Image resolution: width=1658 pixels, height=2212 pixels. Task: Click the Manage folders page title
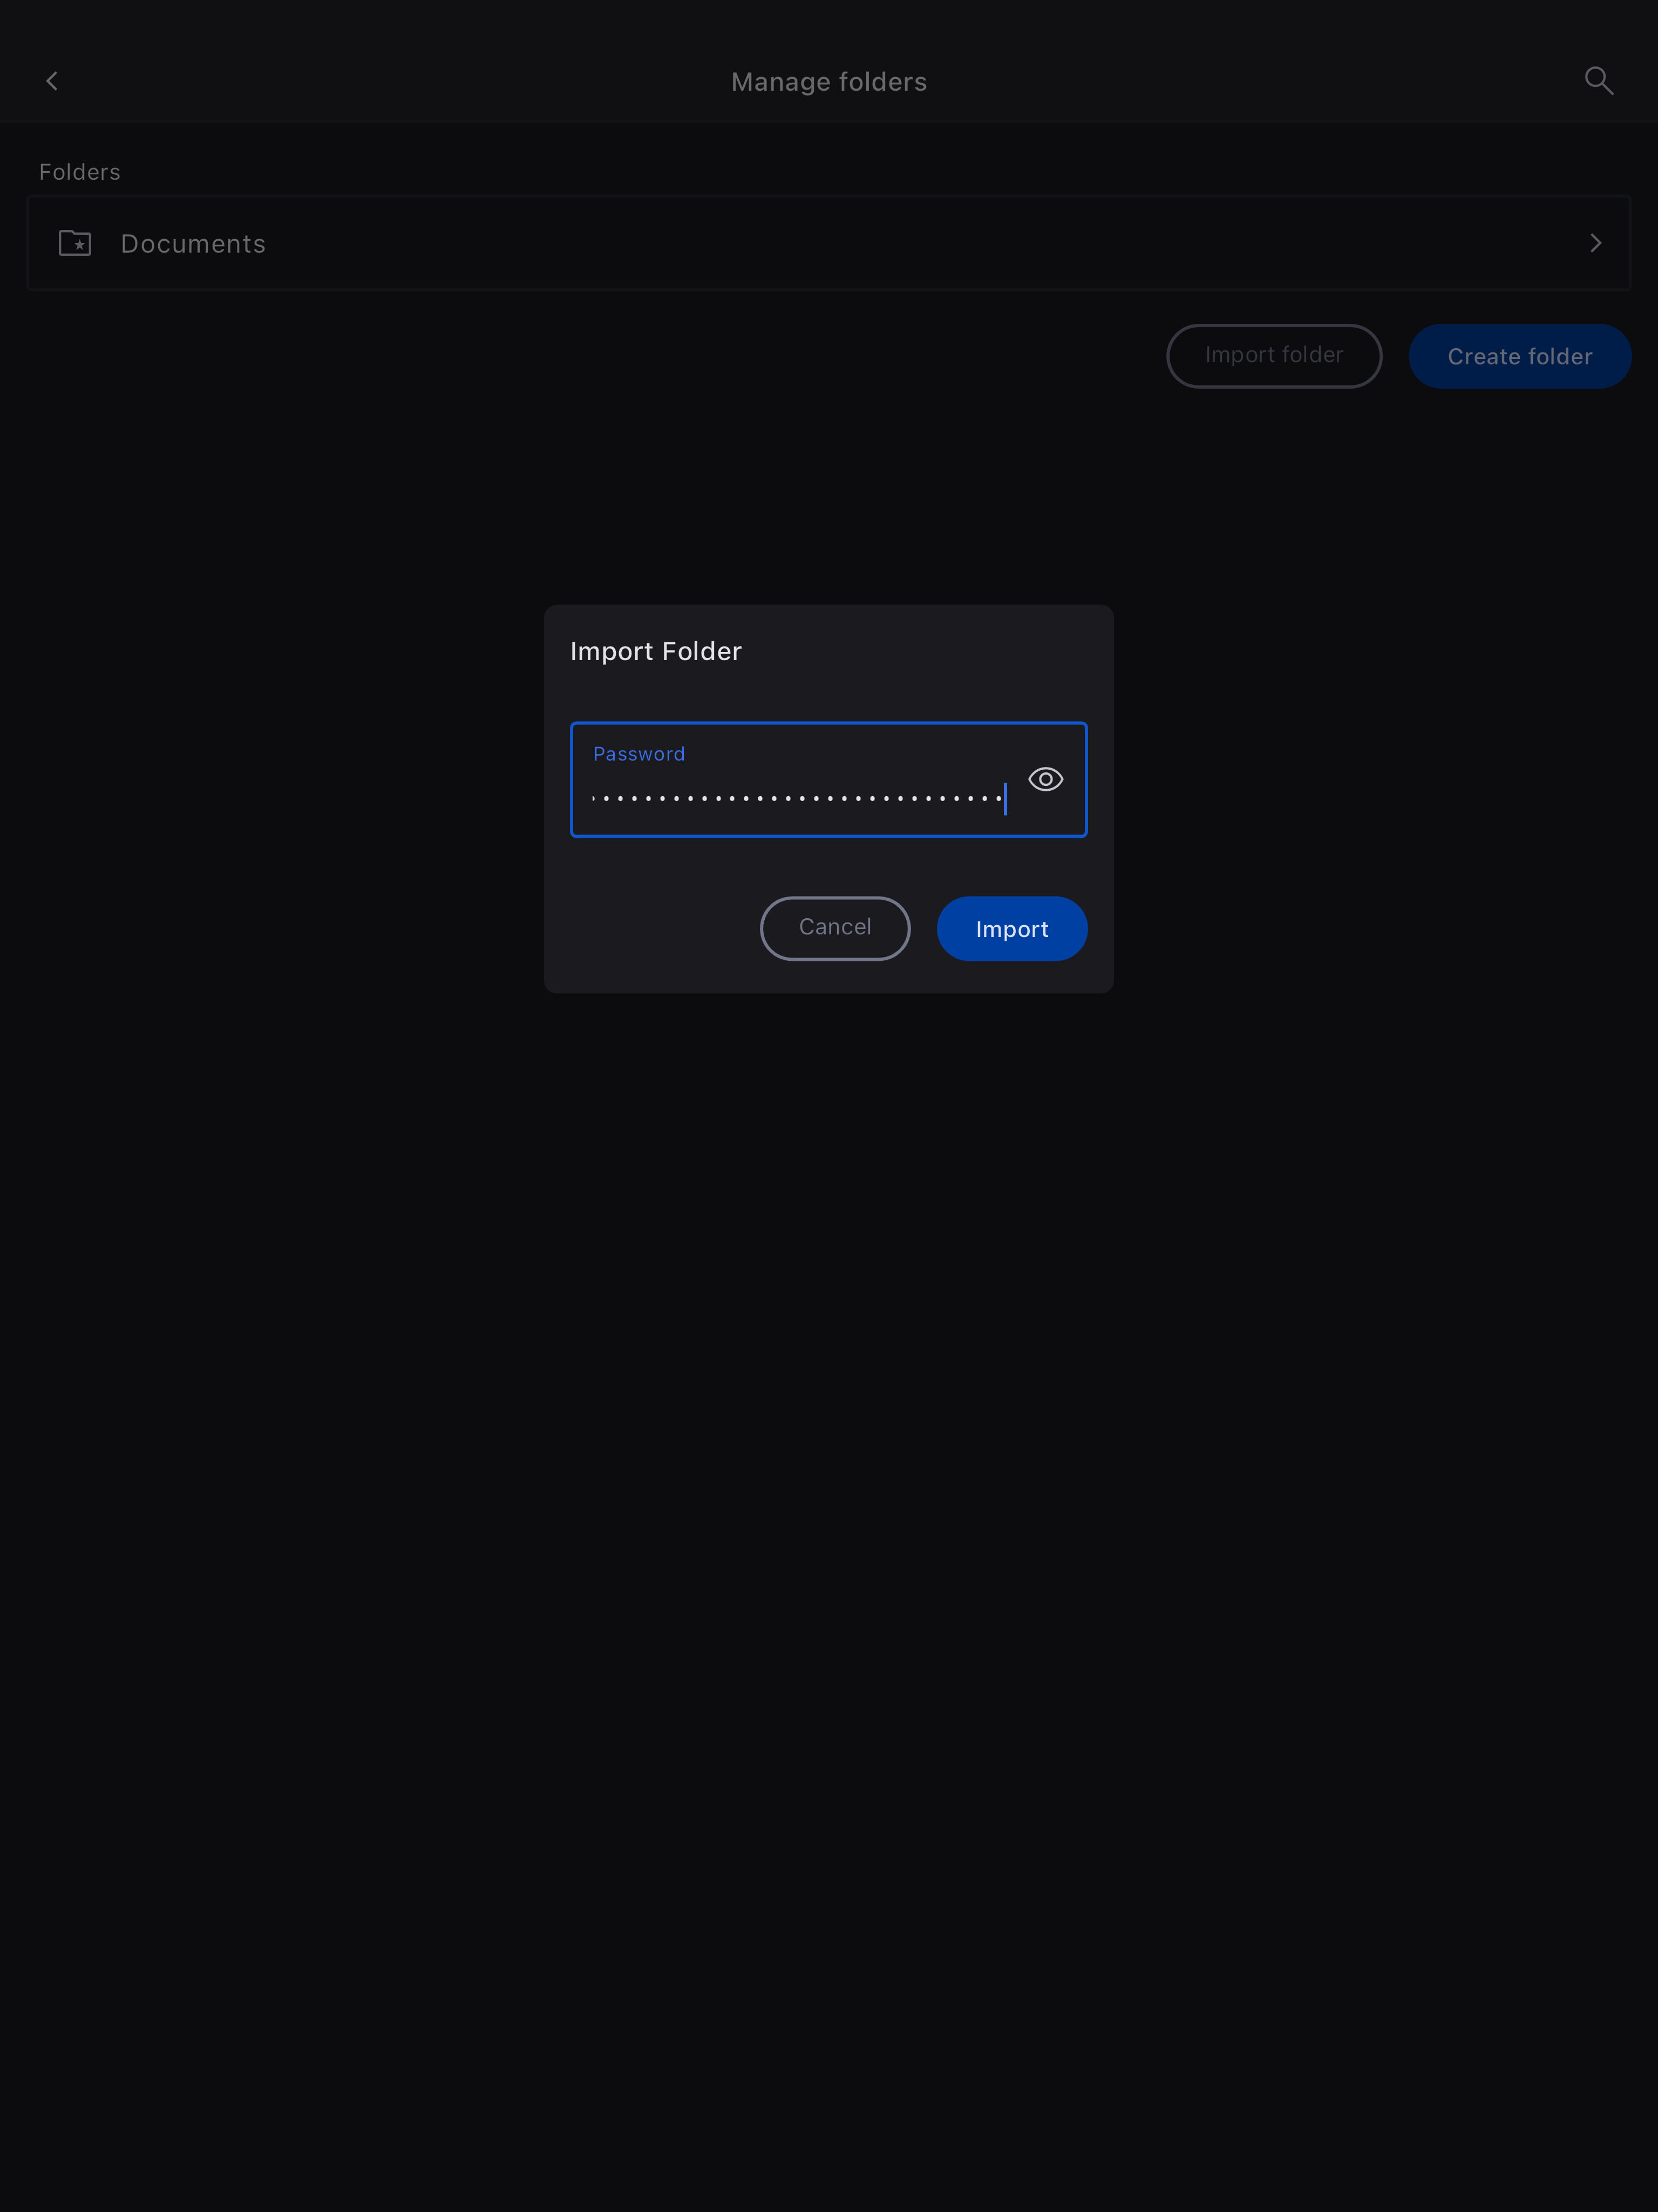point(828,82)
